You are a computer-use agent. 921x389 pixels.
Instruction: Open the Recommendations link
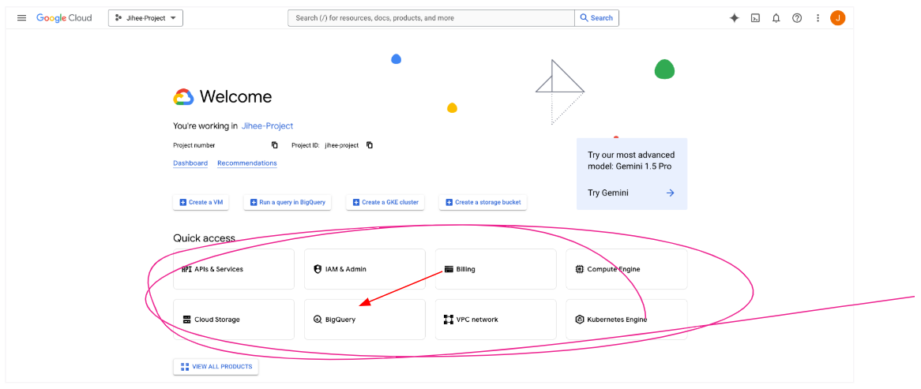(247, 163)
